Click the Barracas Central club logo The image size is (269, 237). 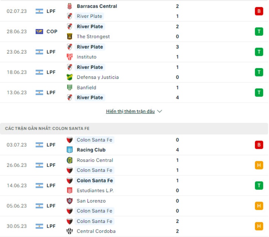click(x=70, y=6)
